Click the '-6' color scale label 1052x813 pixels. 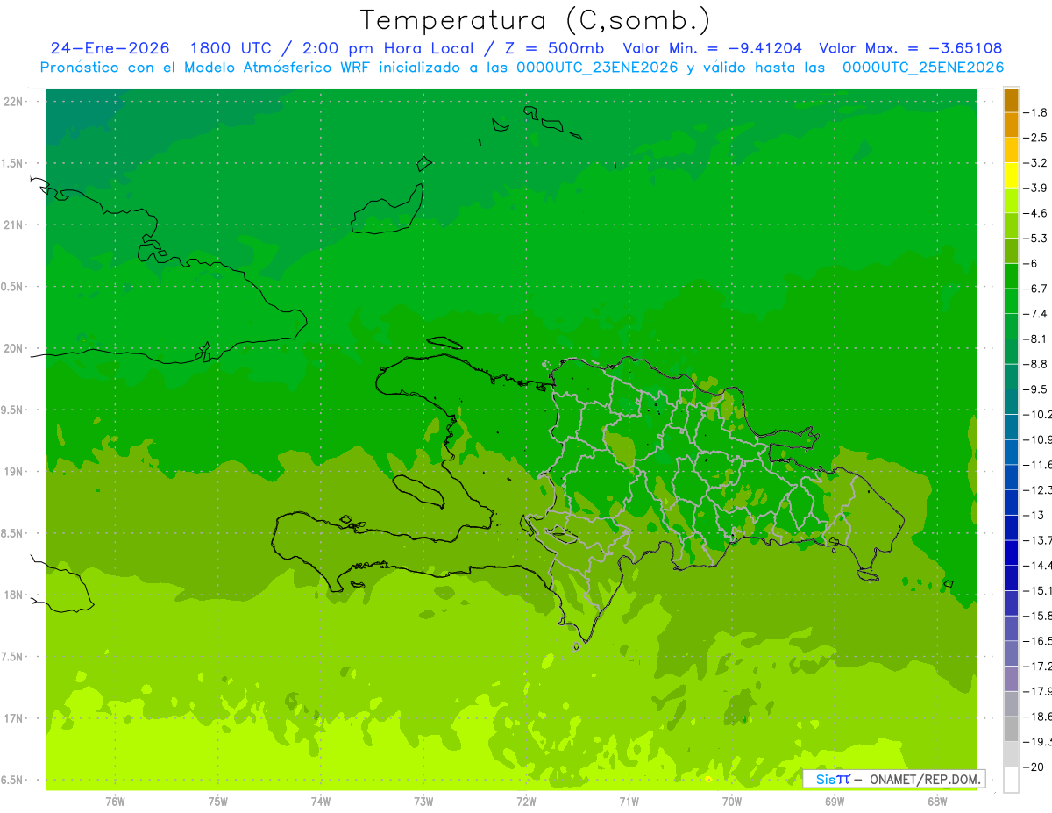(1030, 263)
